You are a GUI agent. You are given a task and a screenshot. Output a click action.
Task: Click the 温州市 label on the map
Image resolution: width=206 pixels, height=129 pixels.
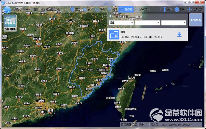pyautogui.click(x=122, y=42)
